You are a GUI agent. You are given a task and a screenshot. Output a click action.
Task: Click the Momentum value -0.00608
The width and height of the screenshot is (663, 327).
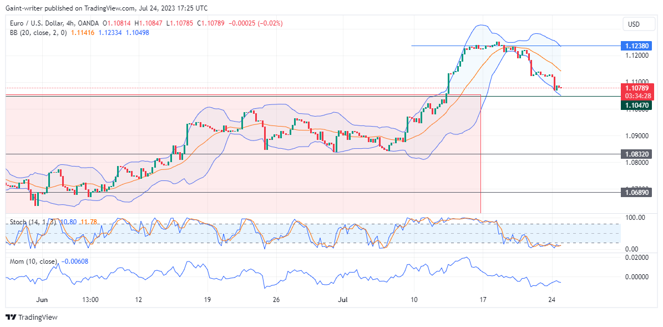(74, 261)
